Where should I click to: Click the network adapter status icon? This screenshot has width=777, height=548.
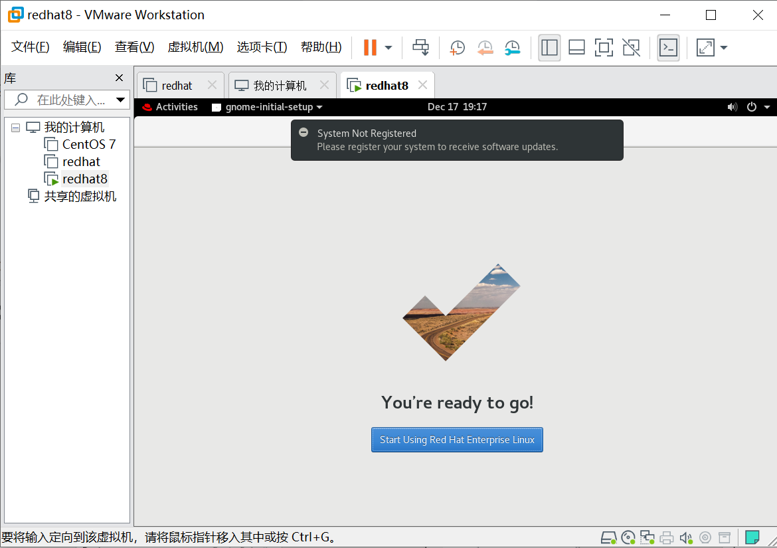click(x=647, y=537)
